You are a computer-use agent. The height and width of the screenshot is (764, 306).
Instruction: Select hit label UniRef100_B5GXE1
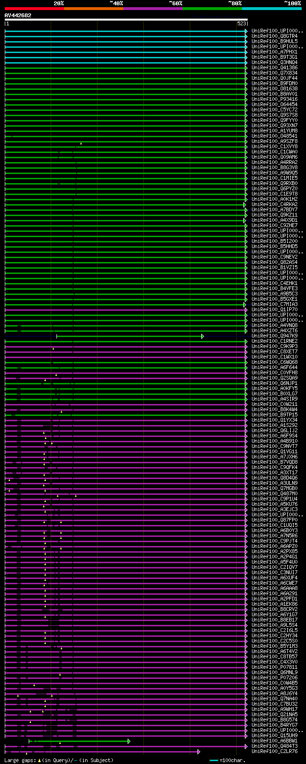pos(274,299)
